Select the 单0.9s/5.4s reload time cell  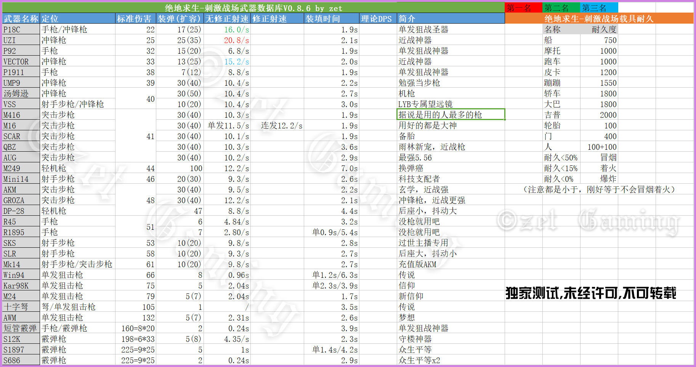click(x=331, y=232)
